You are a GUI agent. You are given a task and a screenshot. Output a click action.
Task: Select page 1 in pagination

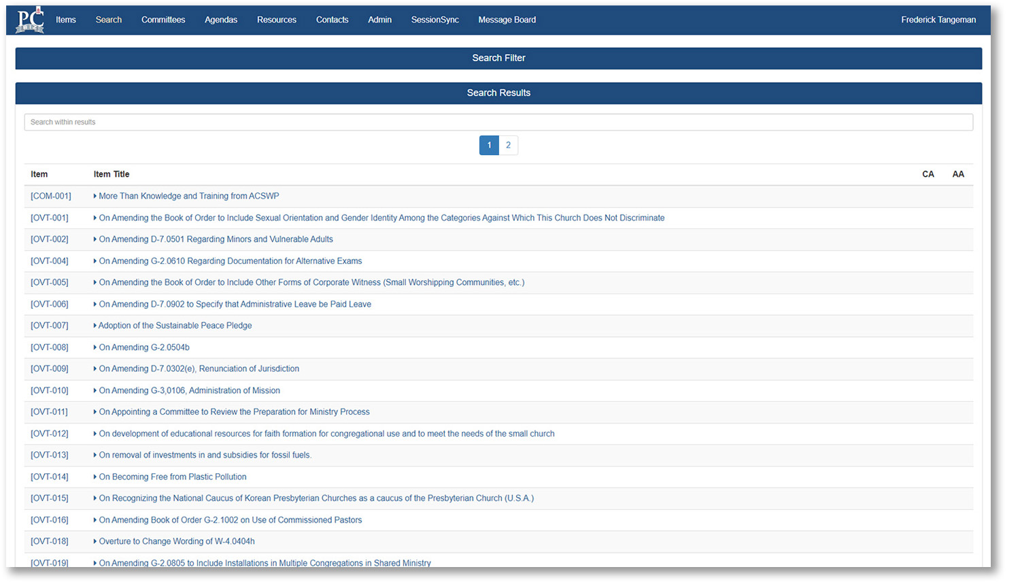coord(489,145)
